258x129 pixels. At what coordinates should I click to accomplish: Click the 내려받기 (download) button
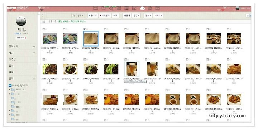[105, 16]
